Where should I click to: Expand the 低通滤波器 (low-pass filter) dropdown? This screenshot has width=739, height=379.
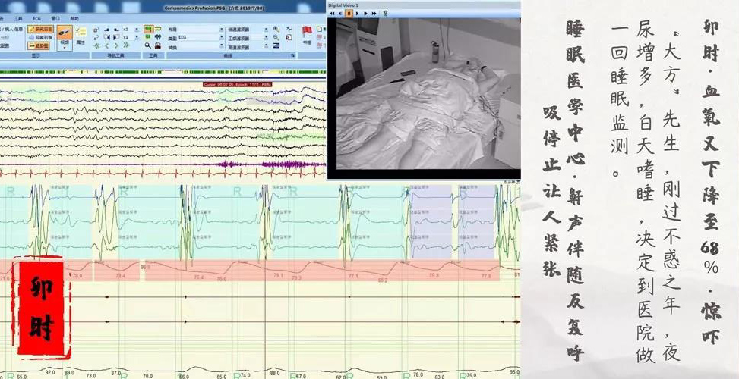[267, 30]
